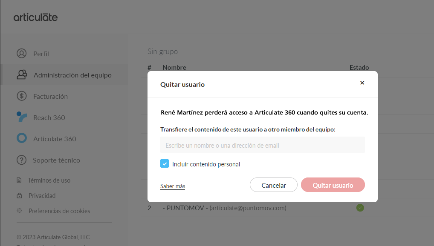Click the Términos de uso document icon
The image size is (434, 246).
click(x=19, y=180)
